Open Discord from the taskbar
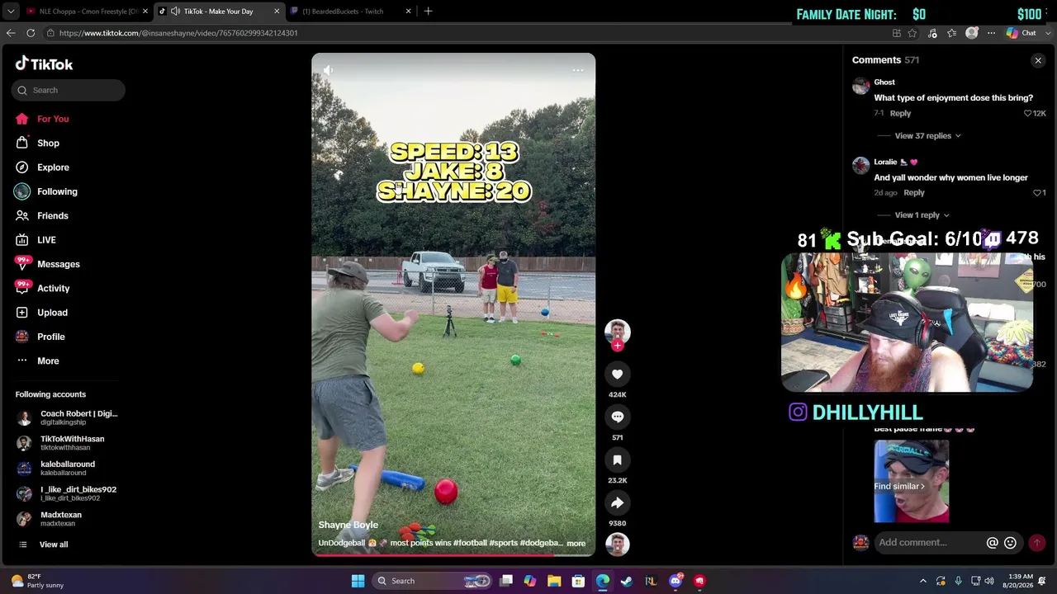1057x594 pixels. 675,581
